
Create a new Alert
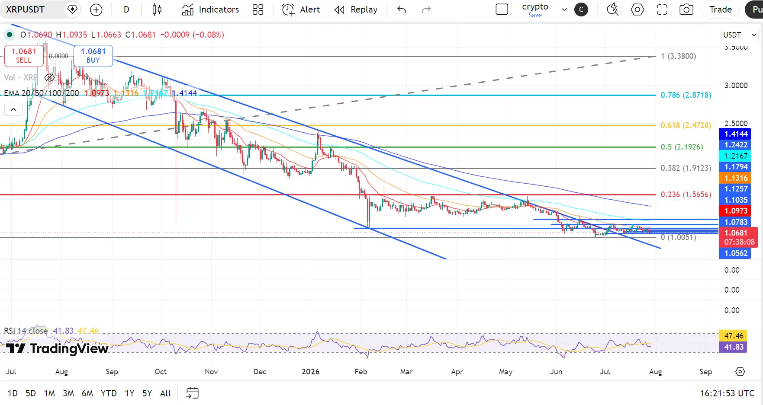tap(301, 10)
